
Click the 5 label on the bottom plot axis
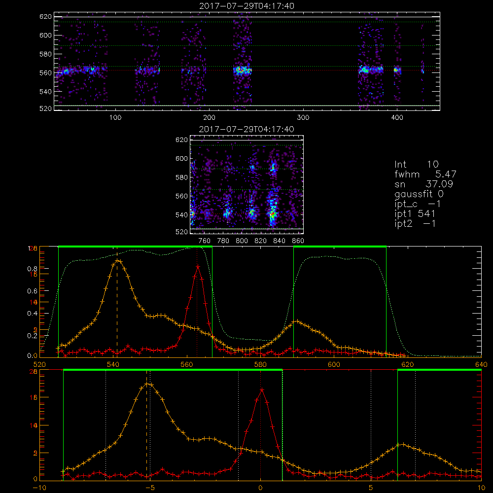371,488
